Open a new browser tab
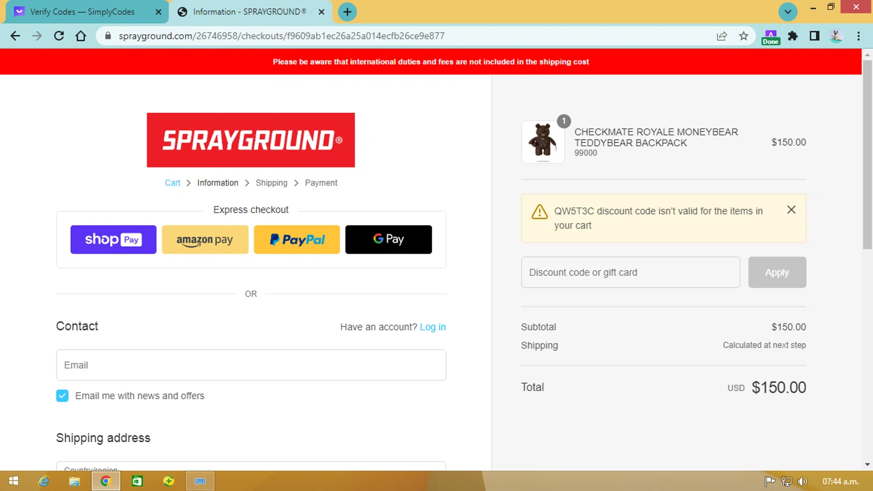 (347, 12)
